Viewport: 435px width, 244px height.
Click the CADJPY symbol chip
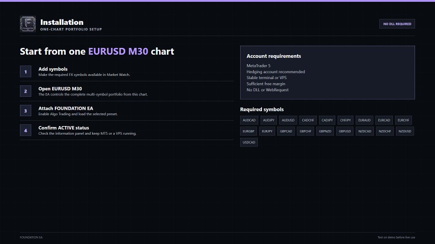(x=327, y=120)
